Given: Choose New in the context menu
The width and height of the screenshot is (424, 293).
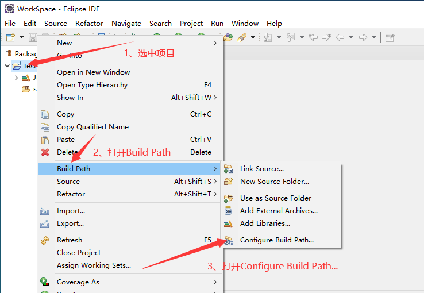Looking at the screenshot, I should pyautogui.click(x=130, y=43).
